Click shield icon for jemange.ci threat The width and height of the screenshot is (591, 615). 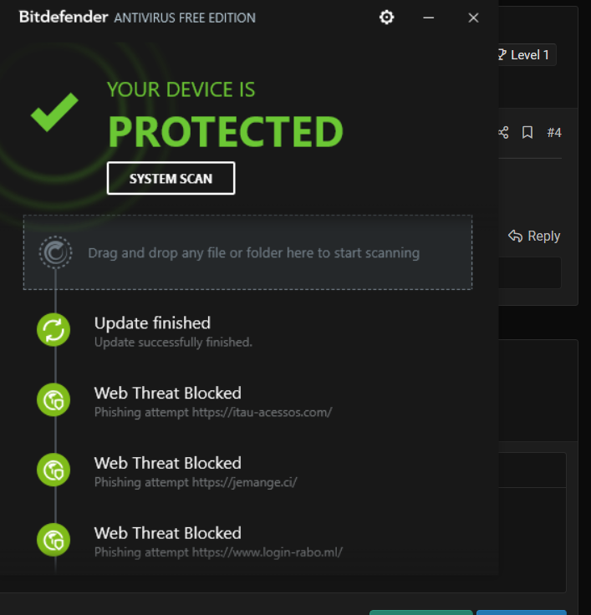coord(53,470)
